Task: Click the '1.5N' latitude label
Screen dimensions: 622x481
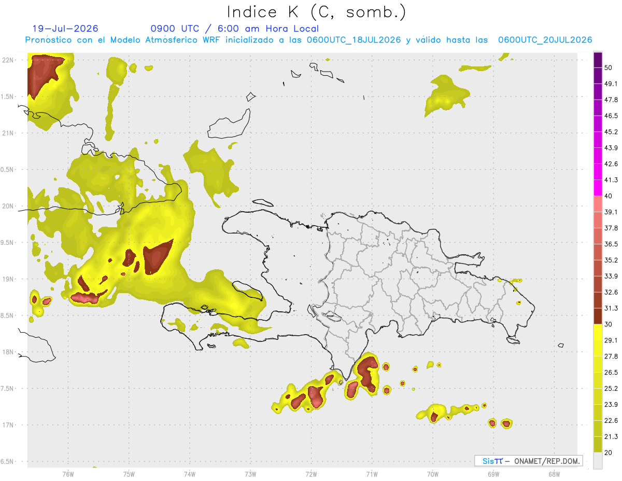Action: tap(8, 97)
